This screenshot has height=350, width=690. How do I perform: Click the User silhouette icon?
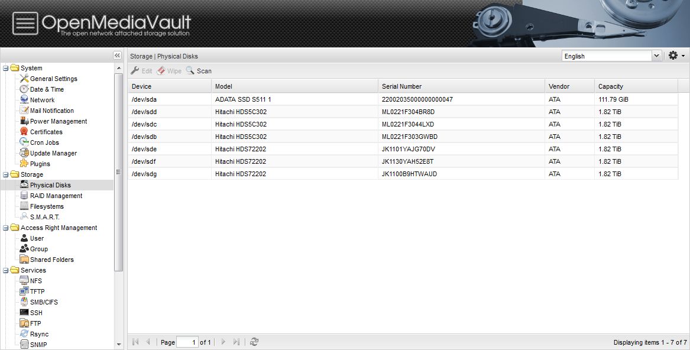(24, 238)
